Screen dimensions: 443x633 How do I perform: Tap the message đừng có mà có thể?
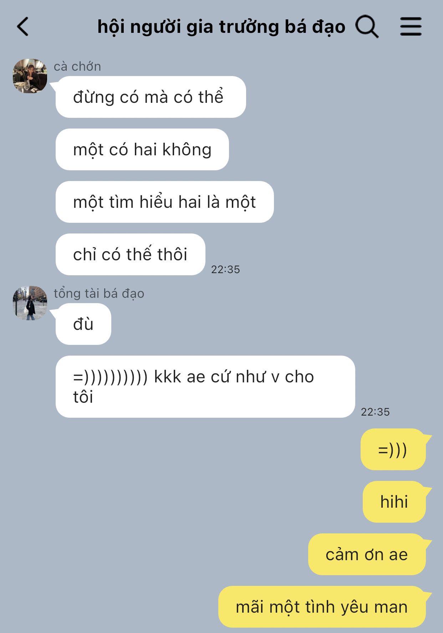(x=151, y=97)
